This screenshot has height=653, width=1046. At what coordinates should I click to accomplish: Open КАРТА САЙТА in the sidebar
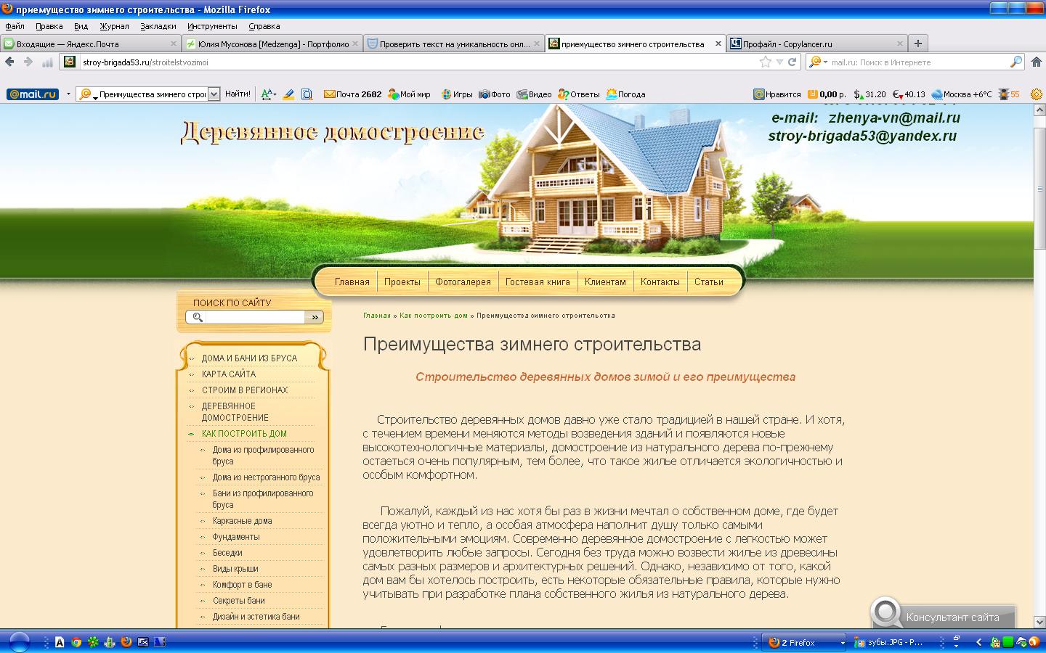point(229,374)
